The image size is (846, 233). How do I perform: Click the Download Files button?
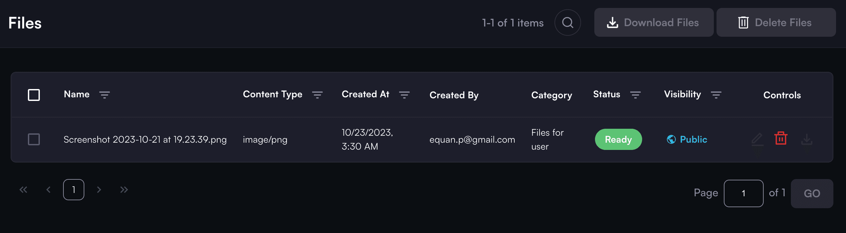654,23
